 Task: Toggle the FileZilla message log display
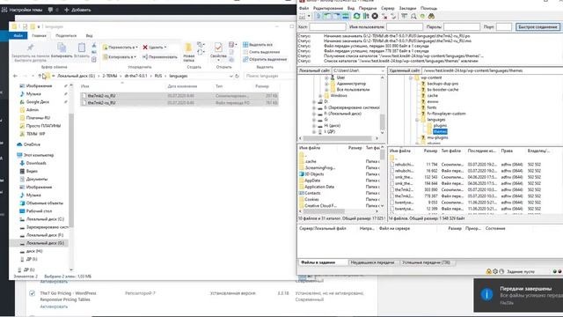point(318,16)
